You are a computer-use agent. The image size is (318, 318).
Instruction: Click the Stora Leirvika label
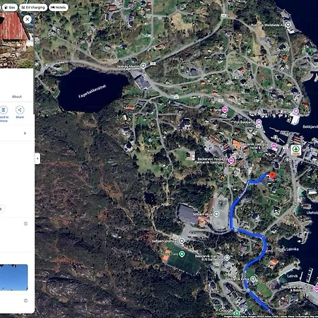click(x=288, y=249)
